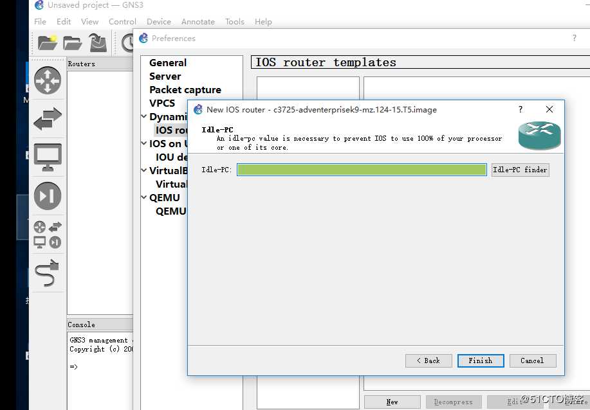Viewport: 590px width, 410px height.
Task: Close the New IOS router dialog
Action: (549, 109)
